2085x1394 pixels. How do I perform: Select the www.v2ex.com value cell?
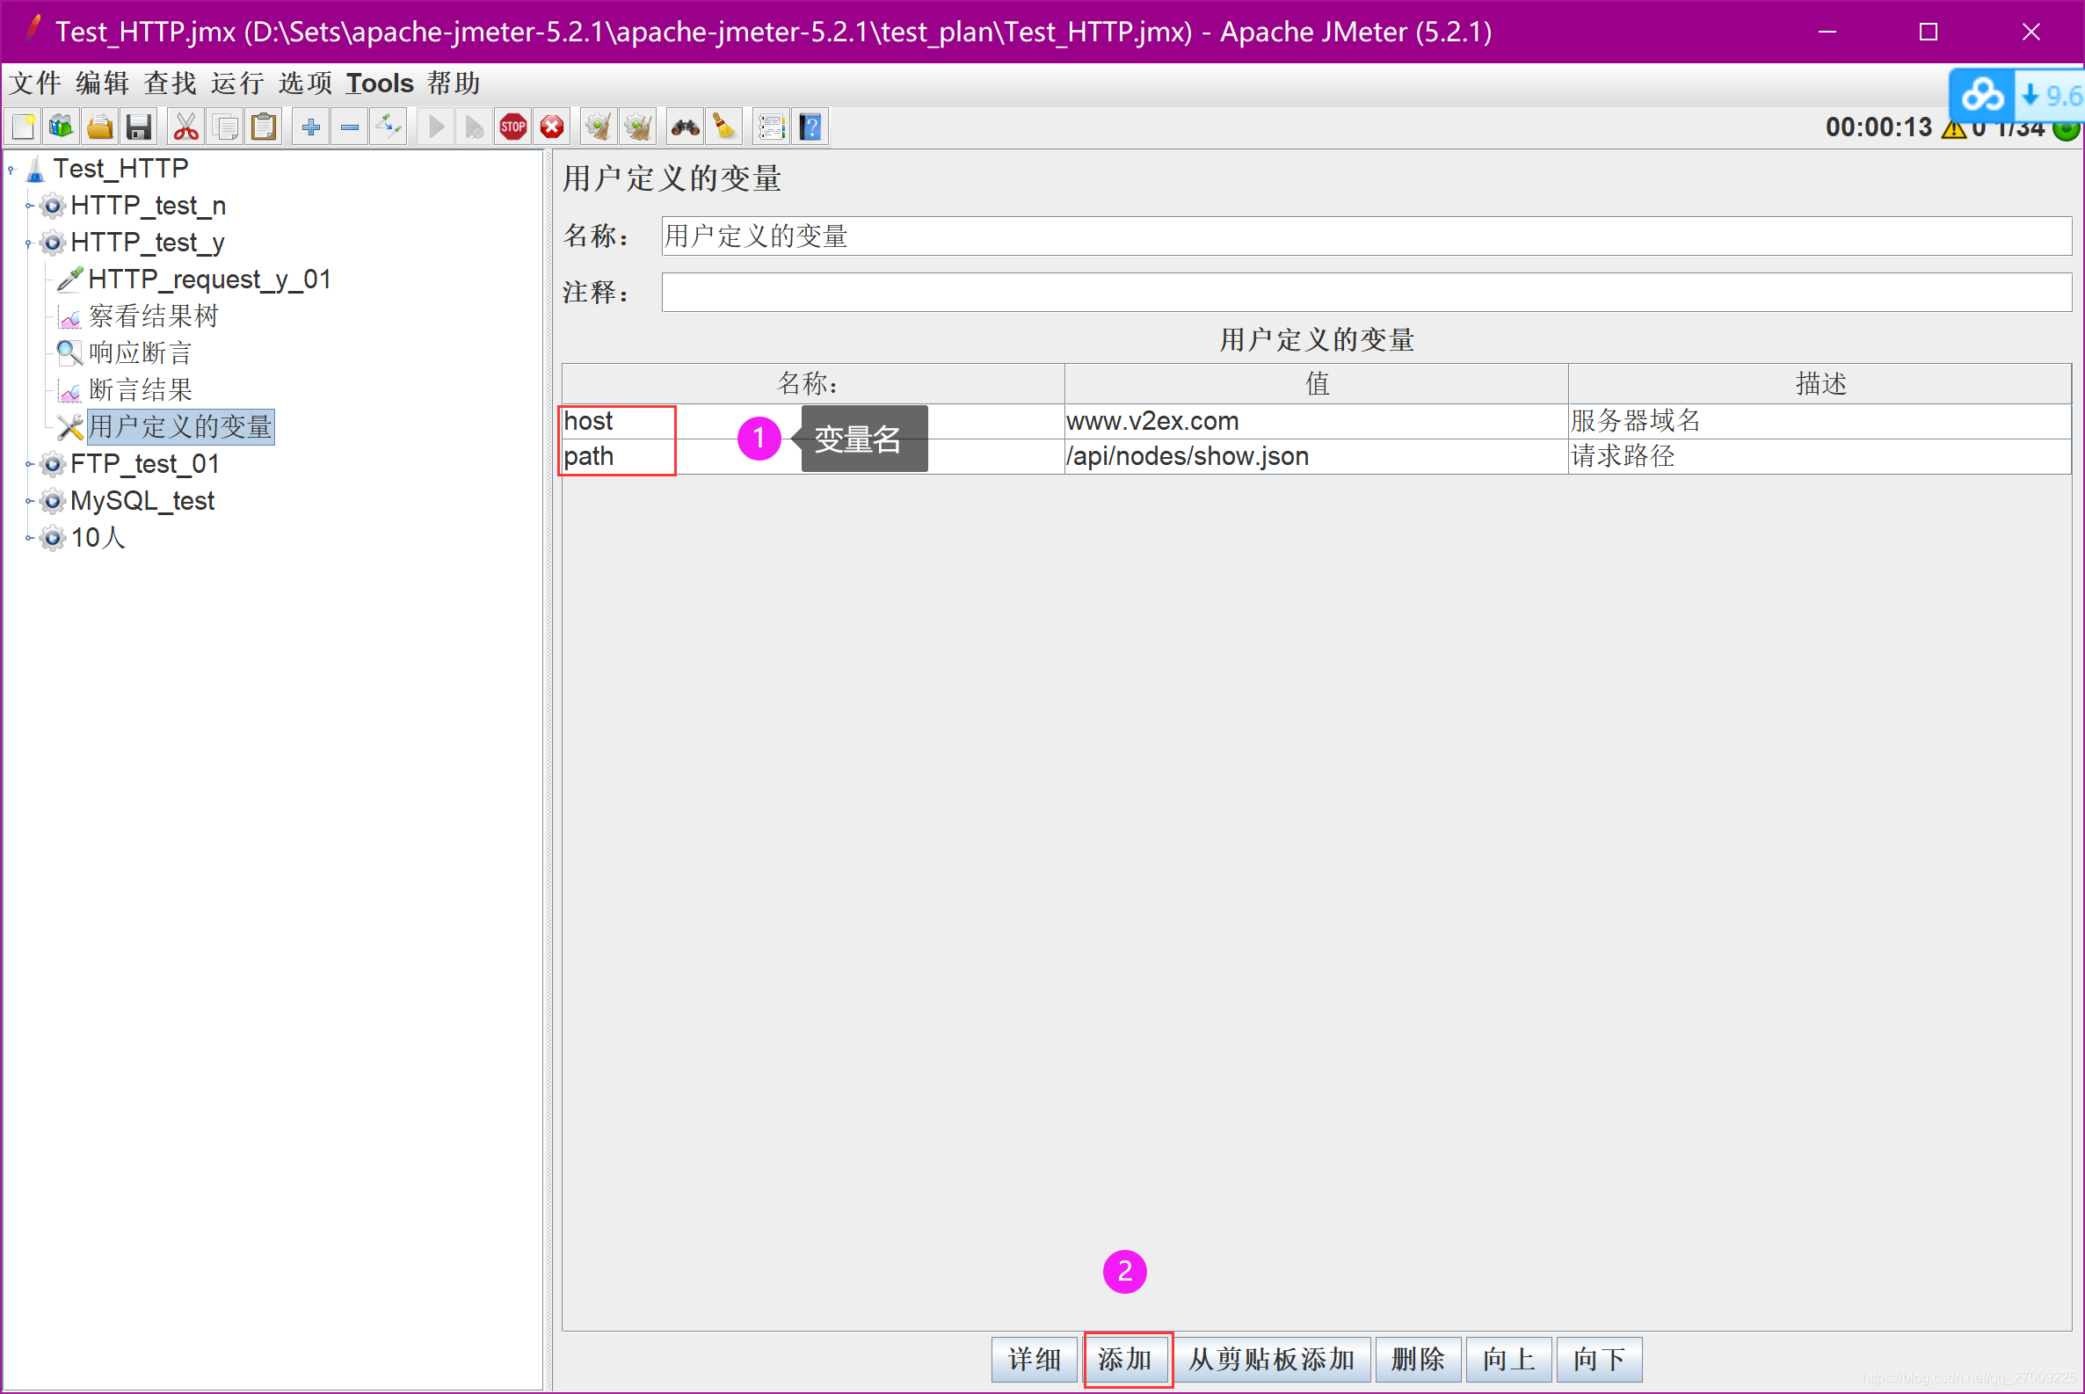coord(1314,421)
